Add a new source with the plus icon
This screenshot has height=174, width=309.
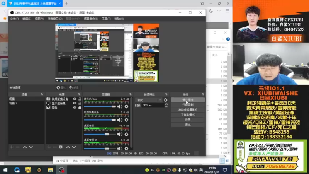click(x=49, y=147)
